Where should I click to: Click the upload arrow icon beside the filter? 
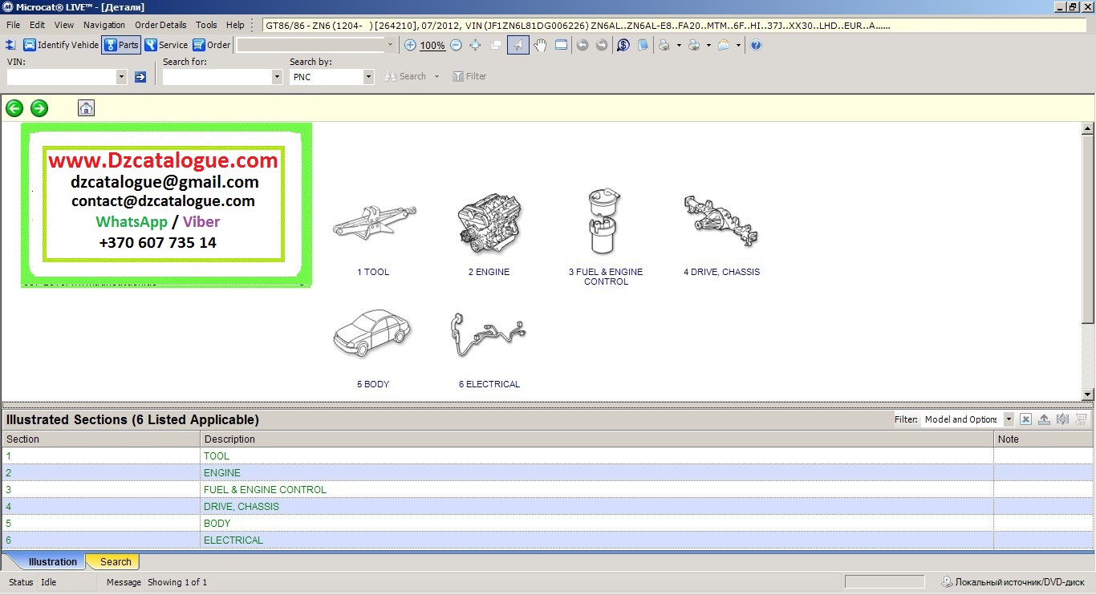point(1044,419)
